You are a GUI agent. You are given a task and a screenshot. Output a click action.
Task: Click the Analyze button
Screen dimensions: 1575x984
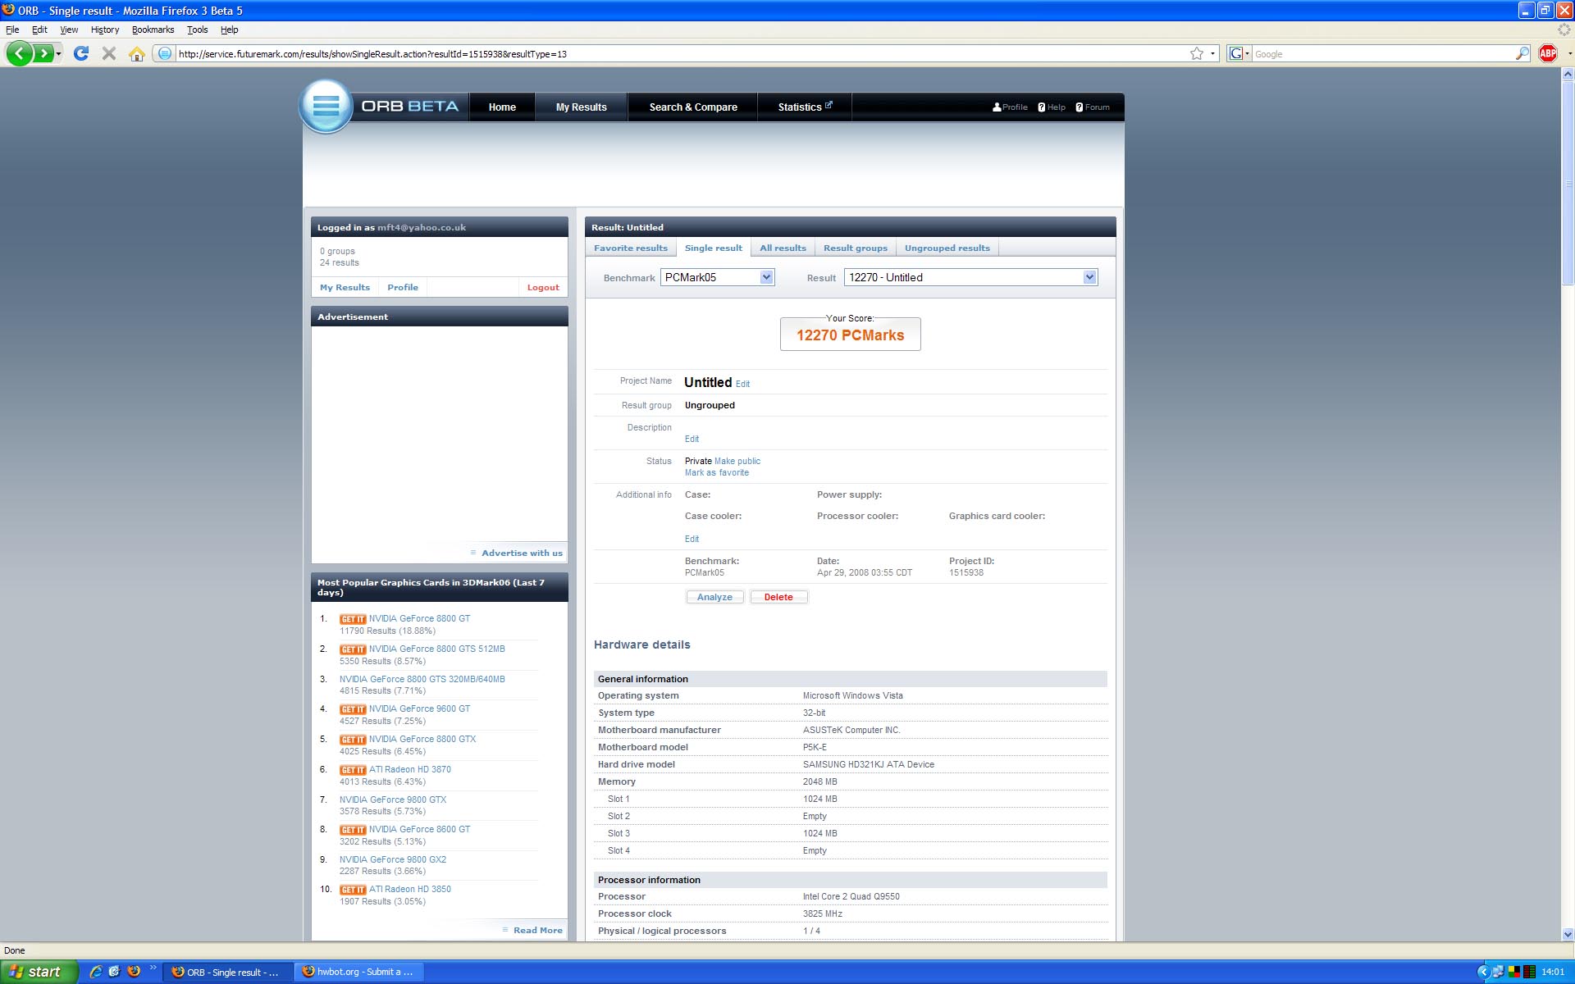pyautogui.click(x=714, y=597)
